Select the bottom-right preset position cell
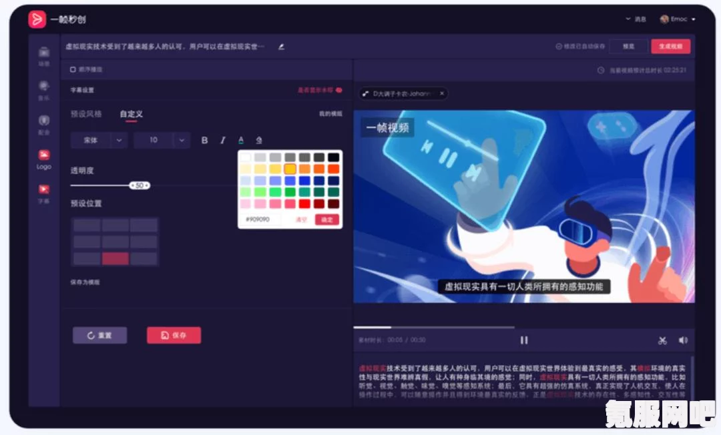Viewport: 721px width, 435px height. point(144,259)
